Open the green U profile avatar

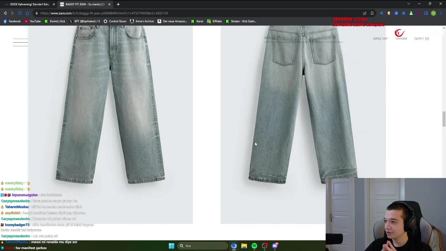433,13
